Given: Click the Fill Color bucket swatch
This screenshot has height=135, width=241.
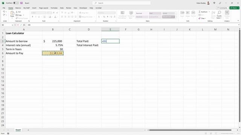Looking at the screenshot, I should click(x=50, y=16).
